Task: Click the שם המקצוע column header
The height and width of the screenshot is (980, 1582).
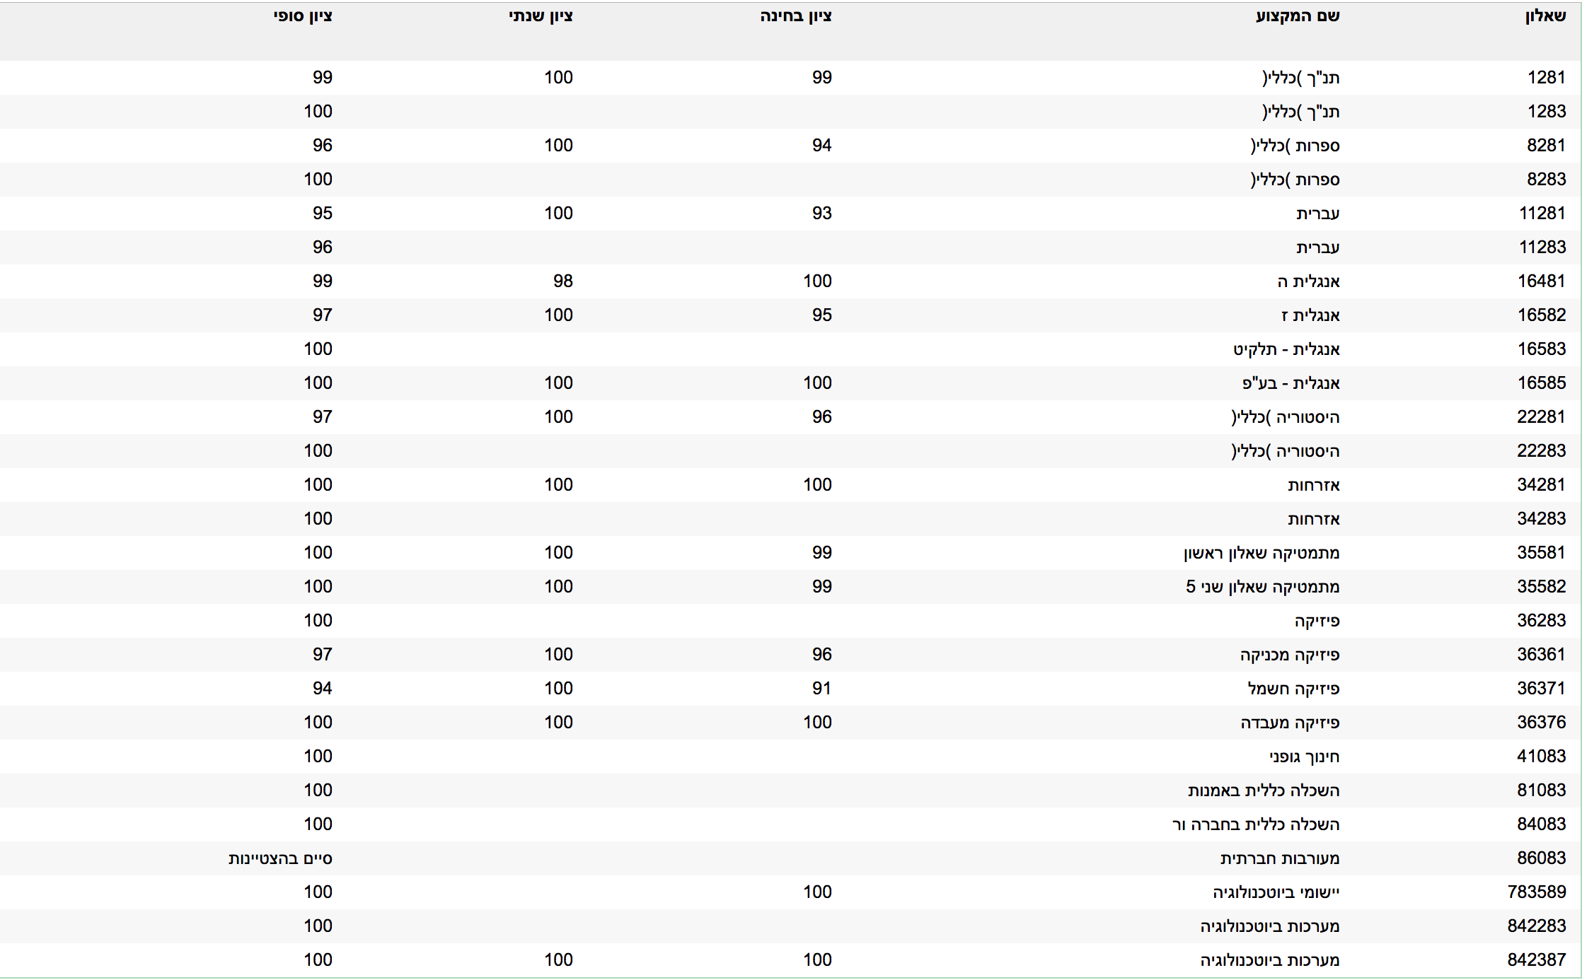Action: 1297,16
